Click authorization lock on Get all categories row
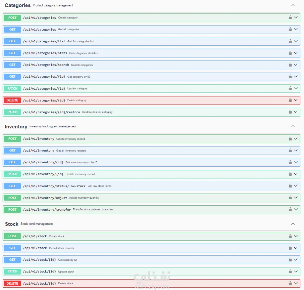This screenshot has height=290, width=304. [x=290, y=29]
